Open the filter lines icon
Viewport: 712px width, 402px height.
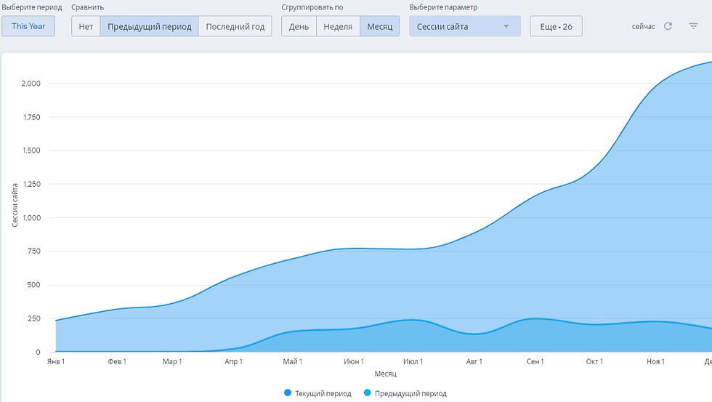pos(694,26)
